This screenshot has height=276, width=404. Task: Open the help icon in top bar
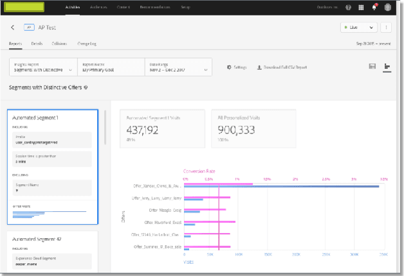click(348, 8)
